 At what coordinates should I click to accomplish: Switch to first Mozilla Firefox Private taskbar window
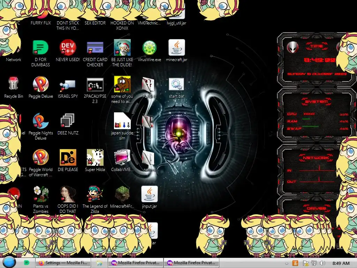click(136, 263)
